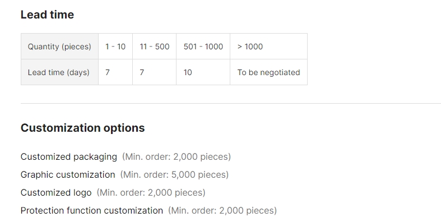Click Min. order text beside Customized packaging

click(x=177, y=157)
